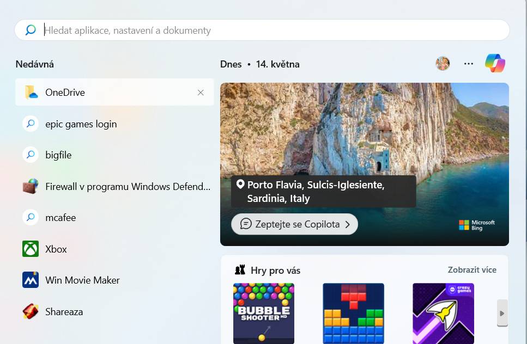The image size is (527, 344).
Task: Click the magnifier icon in the search bar
Action: (31, 30)
